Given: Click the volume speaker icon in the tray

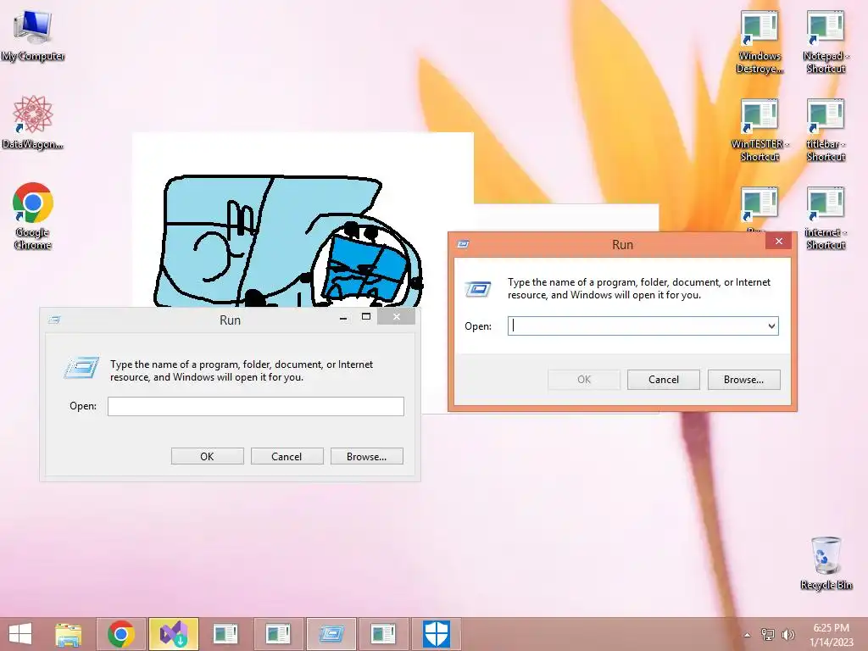Looking at the screenshot, I should tap(787, 634).
